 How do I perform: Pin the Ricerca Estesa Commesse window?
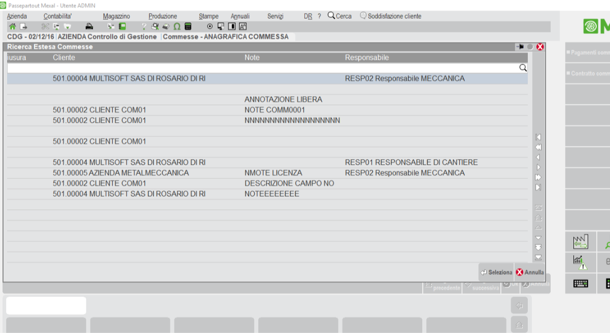520,47
